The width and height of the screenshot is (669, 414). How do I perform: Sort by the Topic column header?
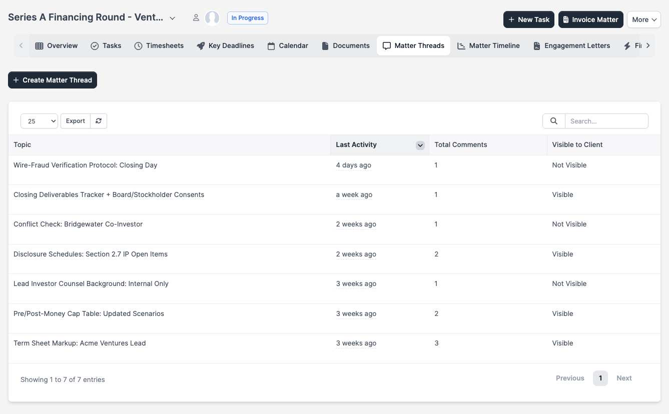[169, 145]
